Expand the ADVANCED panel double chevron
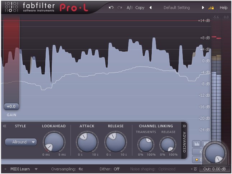The image size is (232, 174). click(x=184, y=126)
